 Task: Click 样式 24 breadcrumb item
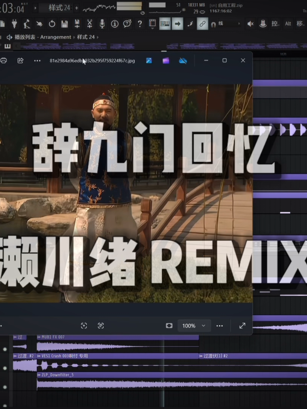click(86, 37)
